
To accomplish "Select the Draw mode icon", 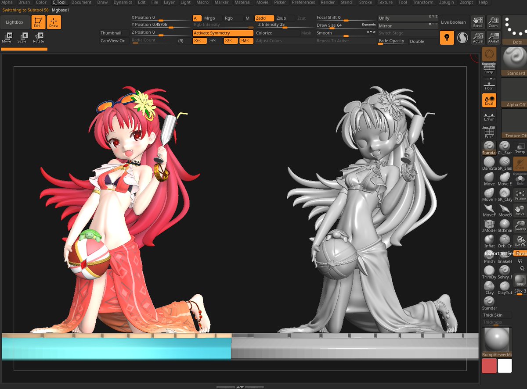I will [54, 22].
